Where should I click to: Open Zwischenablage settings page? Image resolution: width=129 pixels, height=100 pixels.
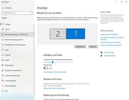(17, 81)
